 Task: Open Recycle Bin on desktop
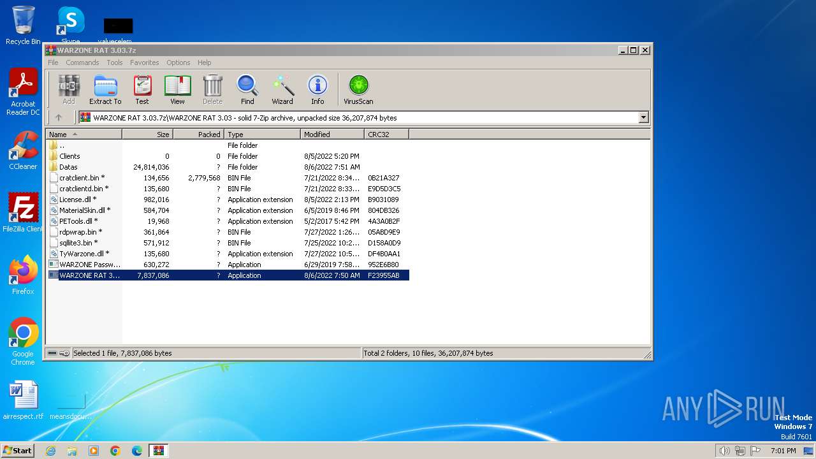coord(23,25)
